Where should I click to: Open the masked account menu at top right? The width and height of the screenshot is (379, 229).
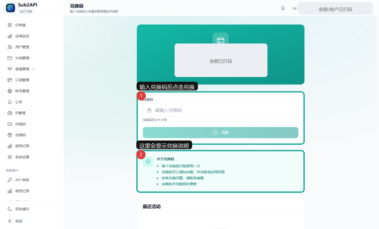335,8
